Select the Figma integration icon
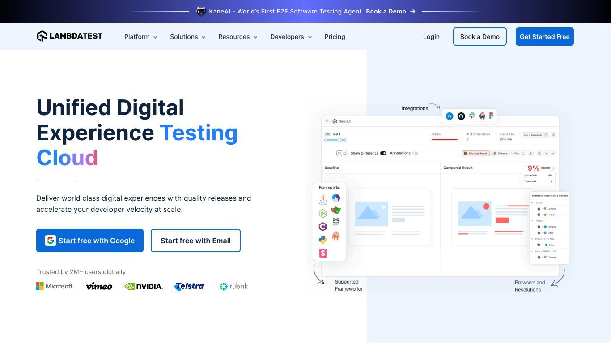 (x=491, y=116)
